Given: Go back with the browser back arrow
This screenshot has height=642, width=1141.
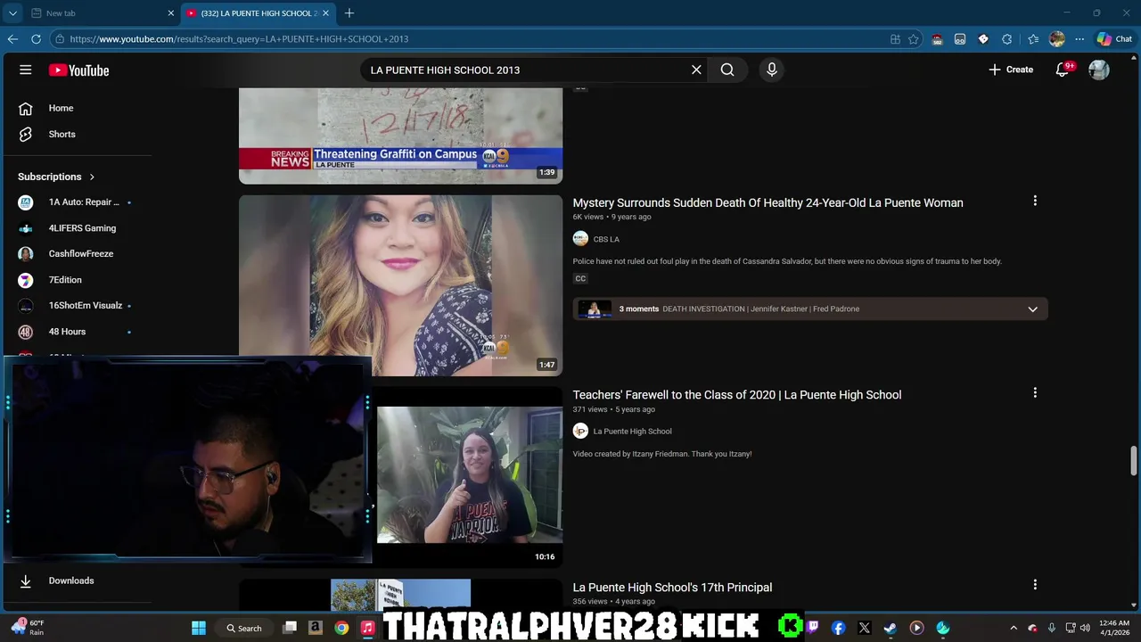Looking at the screenshot, I should point(12,39).
